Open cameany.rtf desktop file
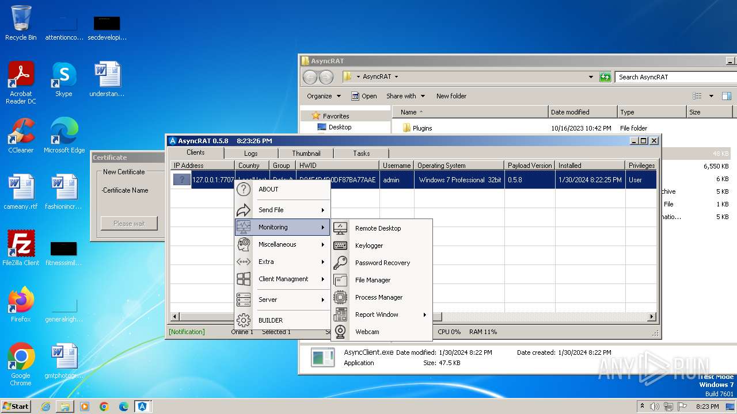Image resolution: width=737 pixels, height=414 pixels. 21,192
